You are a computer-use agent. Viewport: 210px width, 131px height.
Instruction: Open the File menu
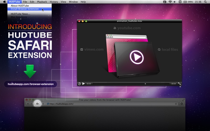pos(25,2)
